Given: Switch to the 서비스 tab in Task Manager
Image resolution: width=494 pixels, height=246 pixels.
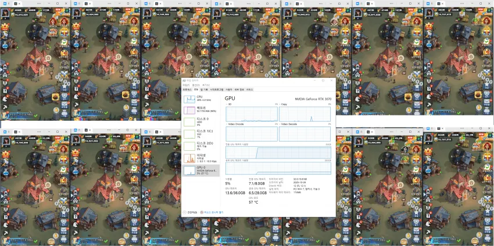Looking at the screenshot, I should [250, 90].
